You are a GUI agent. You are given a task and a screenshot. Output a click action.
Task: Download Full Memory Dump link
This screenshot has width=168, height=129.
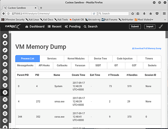click(x=147, y=48)
